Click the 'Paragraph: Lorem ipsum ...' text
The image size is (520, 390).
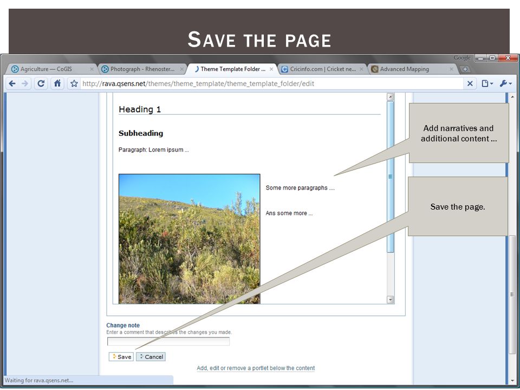pyautogui.click(x=153, y=150)
